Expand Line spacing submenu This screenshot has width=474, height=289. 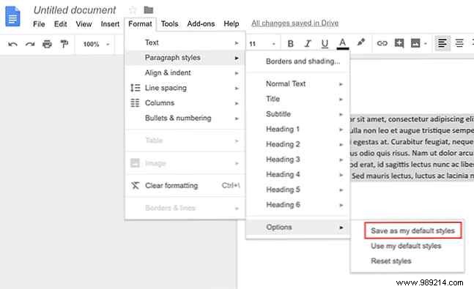pos(185,88)
